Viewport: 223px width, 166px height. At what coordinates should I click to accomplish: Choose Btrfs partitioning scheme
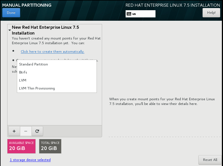57,72
